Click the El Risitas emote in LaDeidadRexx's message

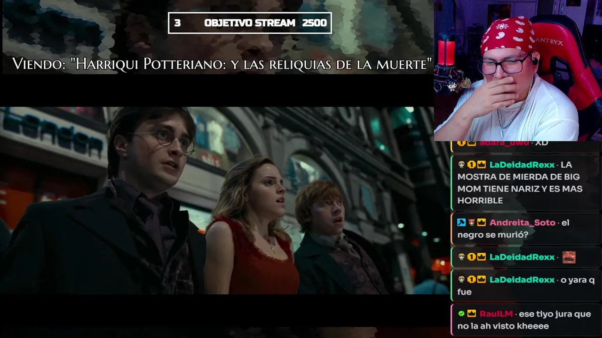coord(569,257)
